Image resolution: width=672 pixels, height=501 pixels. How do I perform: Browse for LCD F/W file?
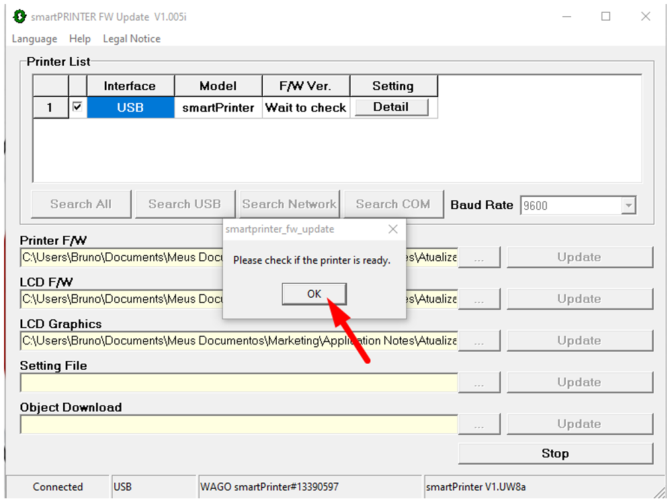pyautogui.click(x=478, y=299)
